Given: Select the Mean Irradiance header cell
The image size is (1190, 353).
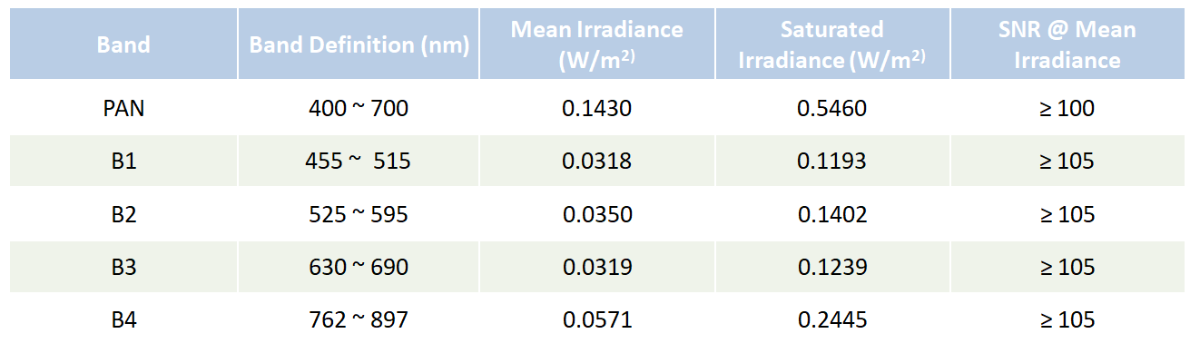Looking at the screenshot, I should click(x=596, y=44).
